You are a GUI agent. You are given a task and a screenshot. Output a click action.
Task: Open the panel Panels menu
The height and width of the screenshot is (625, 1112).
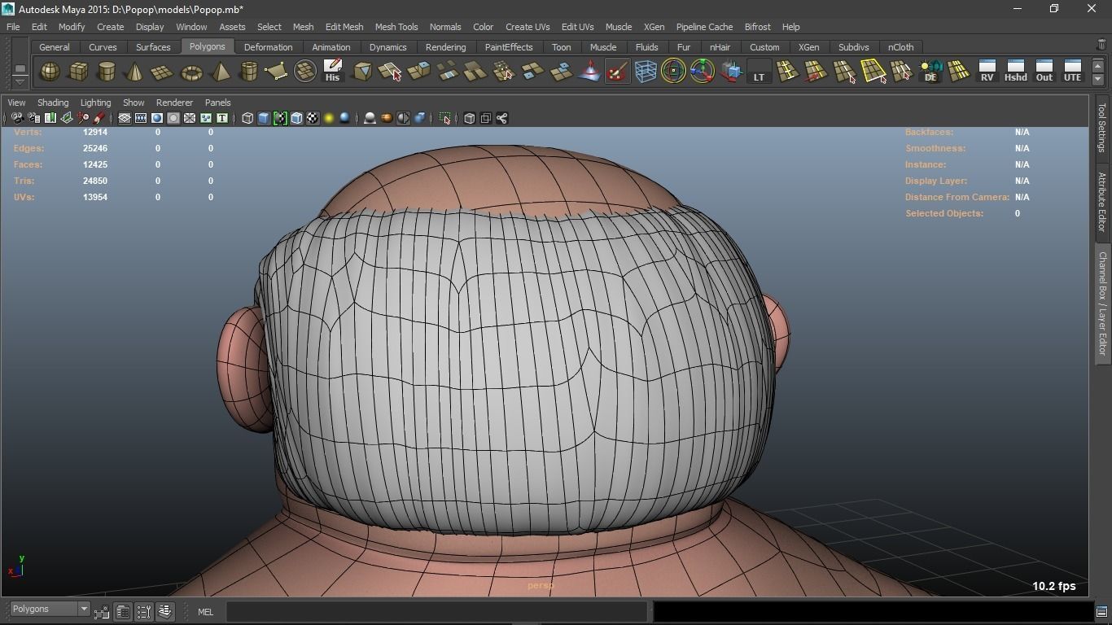pyautogui.click(x=217, y=103)
